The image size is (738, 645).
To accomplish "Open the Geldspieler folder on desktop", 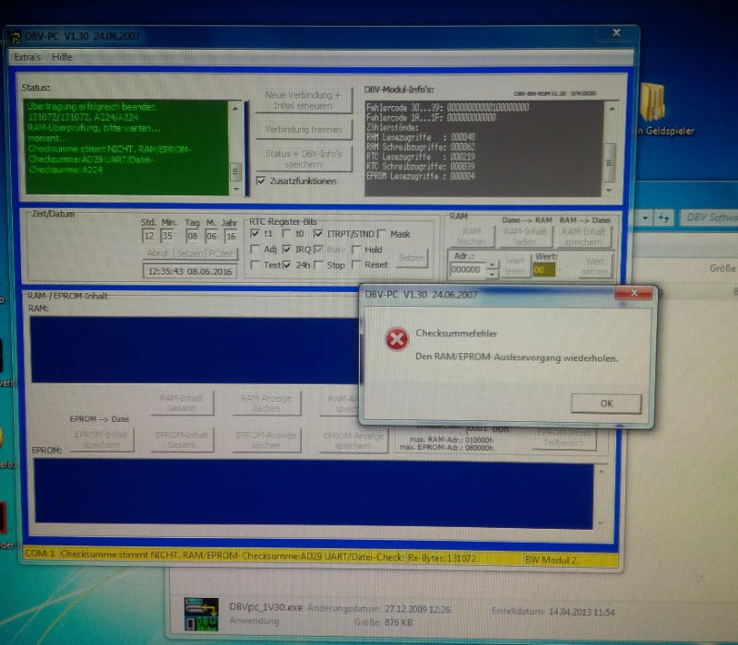I will point(651,106).
